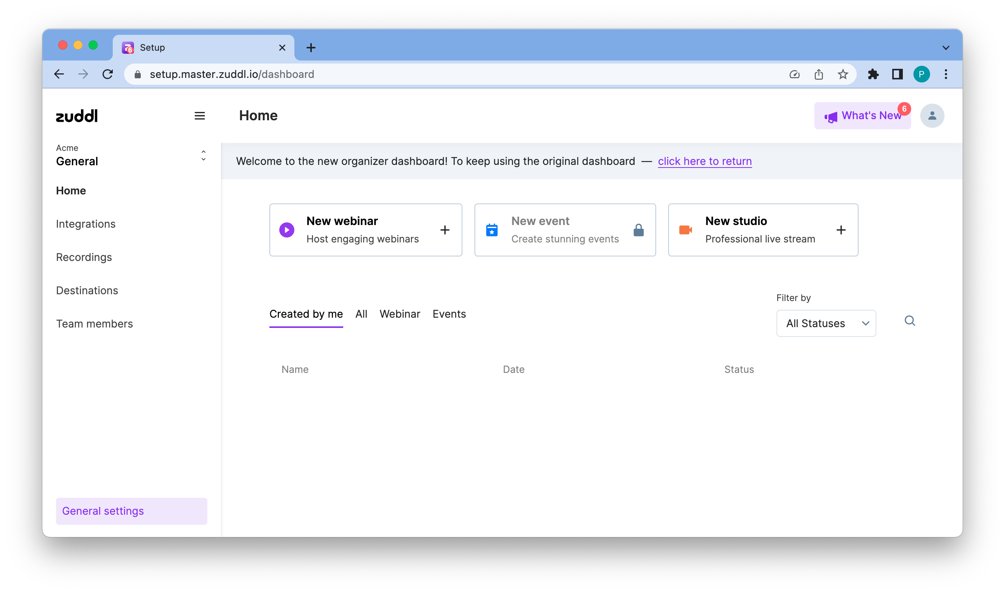The image size is (1005, 593).
Task: Expand the Acme General workspace switcher
Action: 203,156
